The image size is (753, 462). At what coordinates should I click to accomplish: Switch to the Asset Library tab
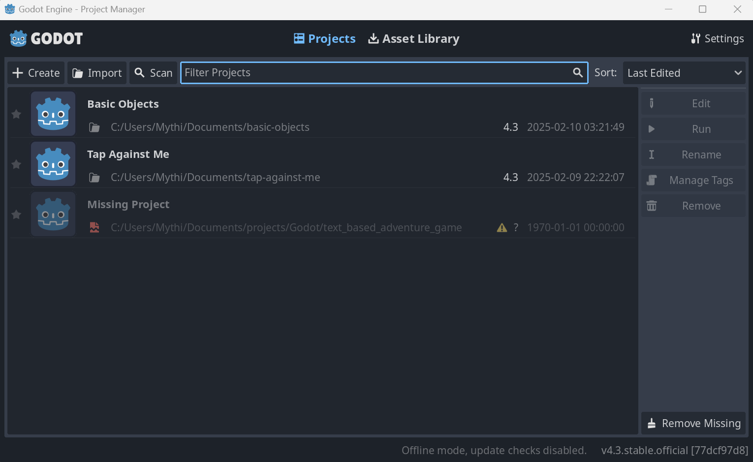pyautogui.click(x=414, y=38)
